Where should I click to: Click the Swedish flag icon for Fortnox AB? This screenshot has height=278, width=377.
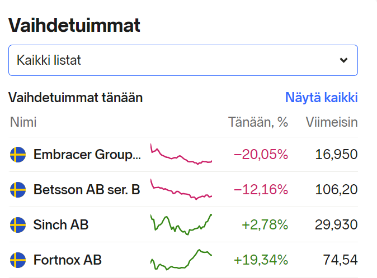18,260
